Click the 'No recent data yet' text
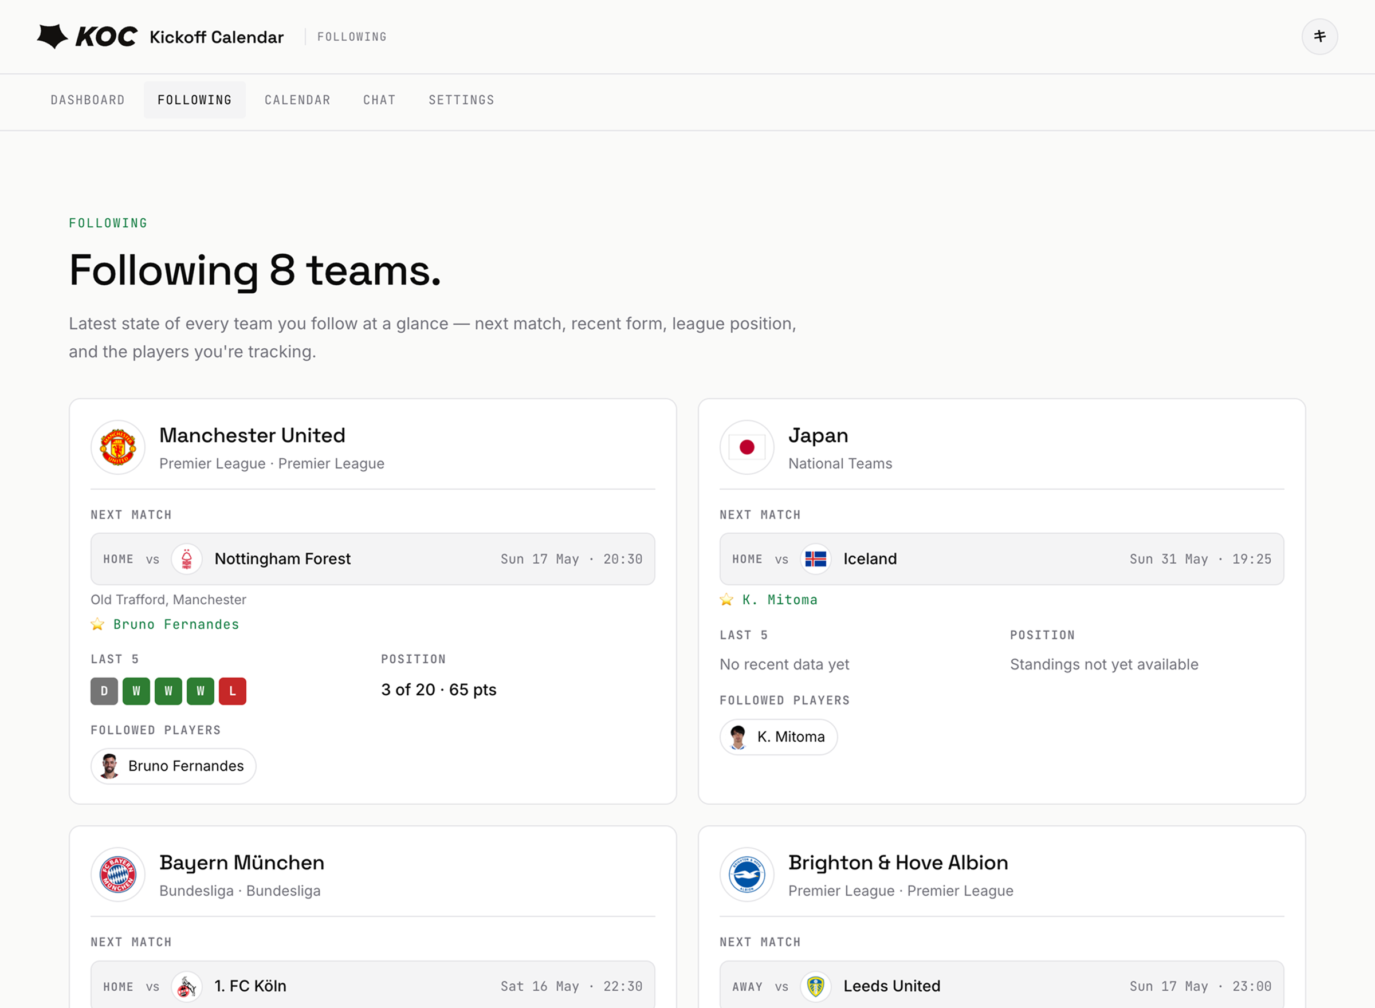The image size is (1375, 1008). coord(784,664)
